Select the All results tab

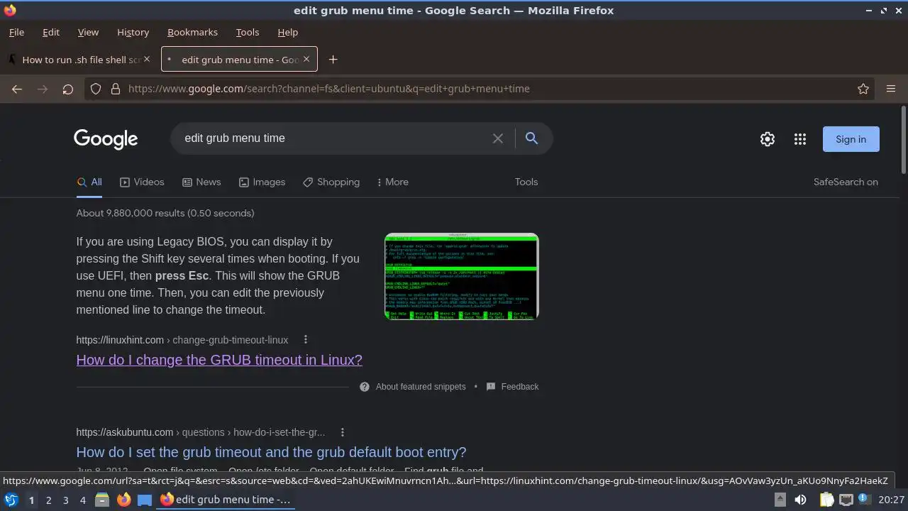coord(89,182)
